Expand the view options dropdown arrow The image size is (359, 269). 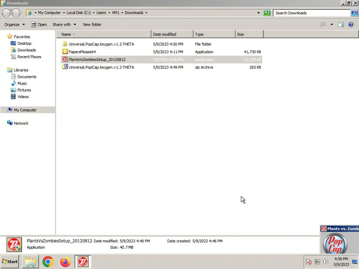tap(332, 25)
